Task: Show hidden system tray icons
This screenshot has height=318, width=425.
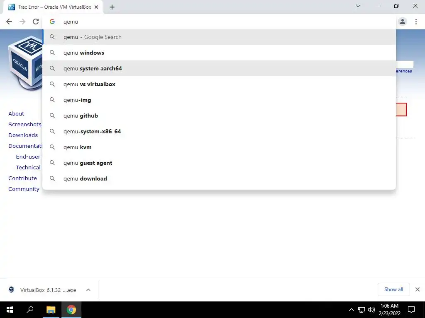Action: click(351, 310)
